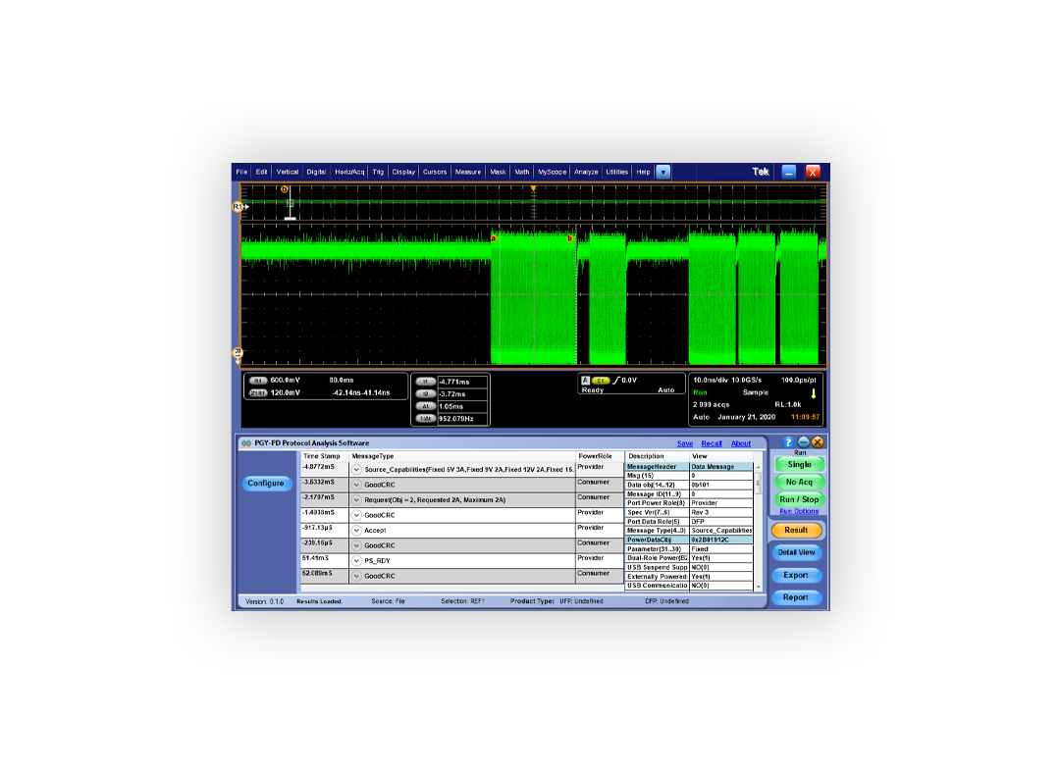Generate a Report
Image resolution: width=1060 pixels, height=773 pixels.
point(796,597)
